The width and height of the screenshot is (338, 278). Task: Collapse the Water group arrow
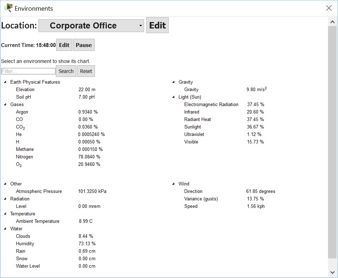(5, 229)
